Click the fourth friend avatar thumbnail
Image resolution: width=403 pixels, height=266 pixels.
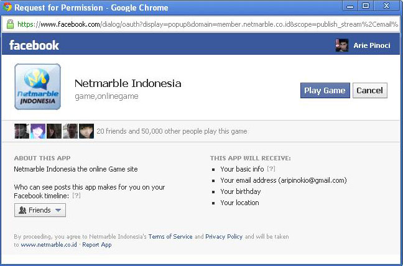point(70,131)
